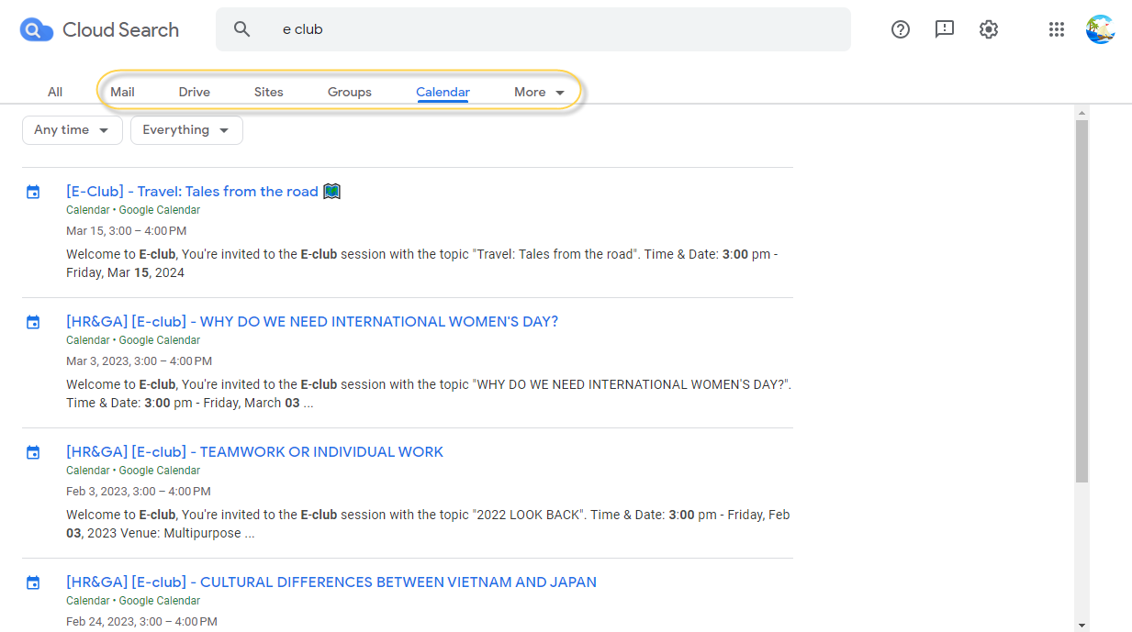
Task: Open the "Everything" filter dropdown
Action: tap(185, 129)
